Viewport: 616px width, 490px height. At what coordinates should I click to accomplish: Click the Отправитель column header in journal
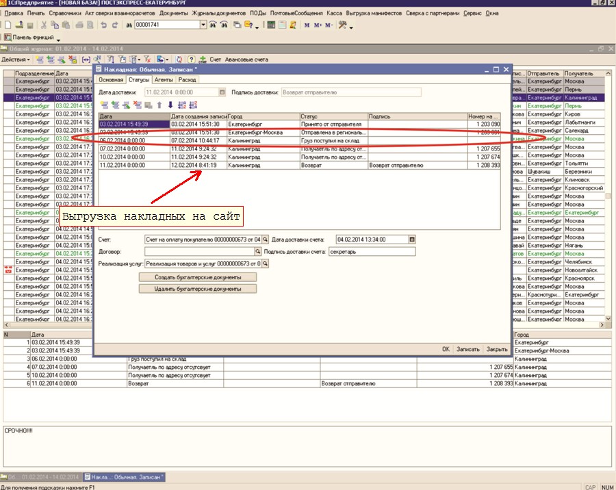tap(544, 73)
